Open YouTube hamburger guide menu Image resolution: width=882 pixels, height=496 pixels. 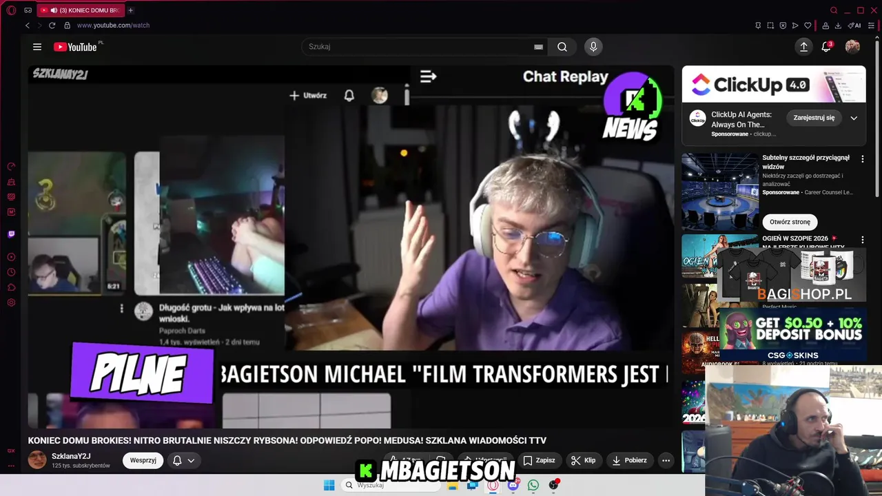pyautogui.click(x=37, y=47)
